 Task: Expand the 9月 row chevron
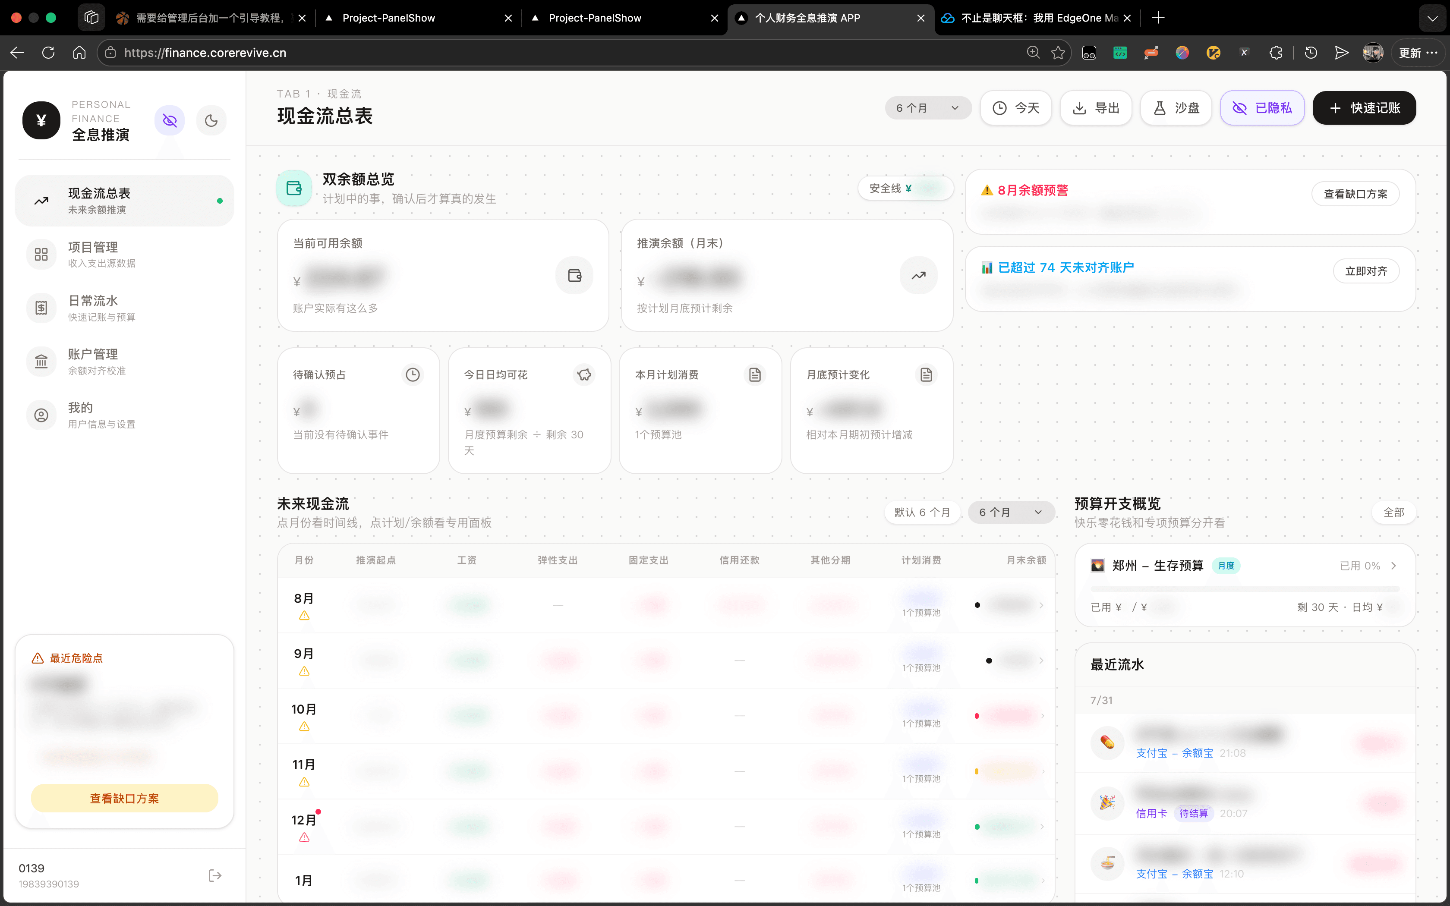tap(1041, 661)
